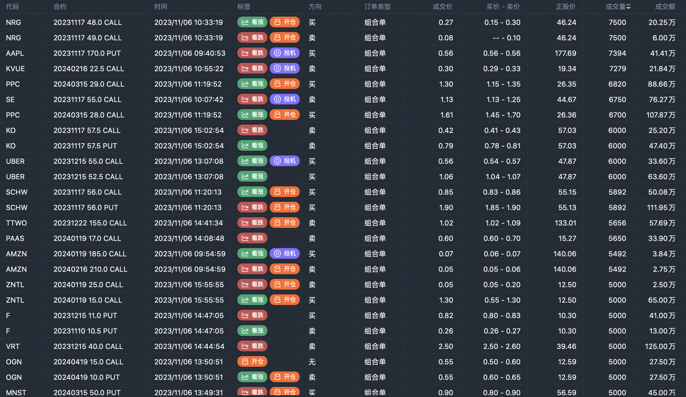Screen dimensions: 686x397
Task: Click the 看跌 tag on ZNTL 25.0 CALL row
Action: point(253,285)
